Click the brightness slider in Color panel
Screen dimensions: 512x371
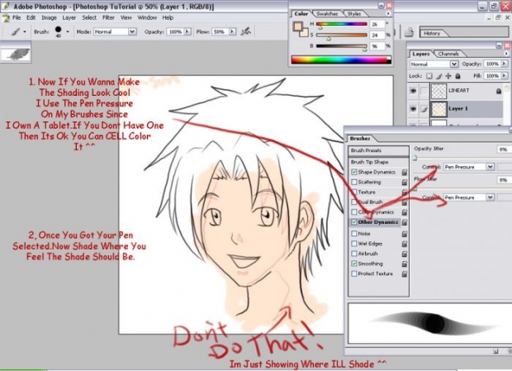point(341,46)
